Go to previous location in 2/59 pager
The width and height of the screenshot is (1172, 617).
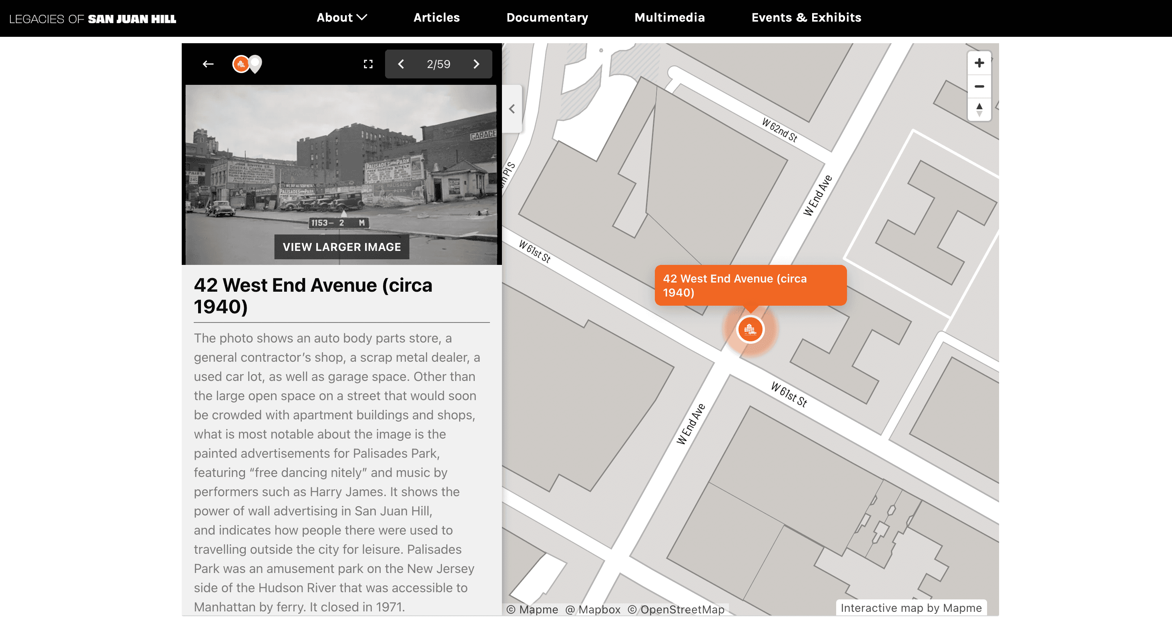[x=401, y=64]
